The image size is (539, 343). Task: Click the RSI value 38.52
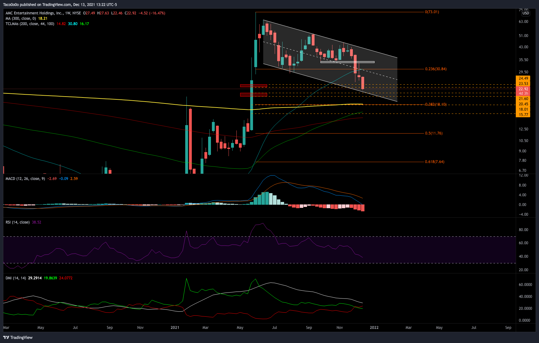pyautogui.click(x=37, y=222)
